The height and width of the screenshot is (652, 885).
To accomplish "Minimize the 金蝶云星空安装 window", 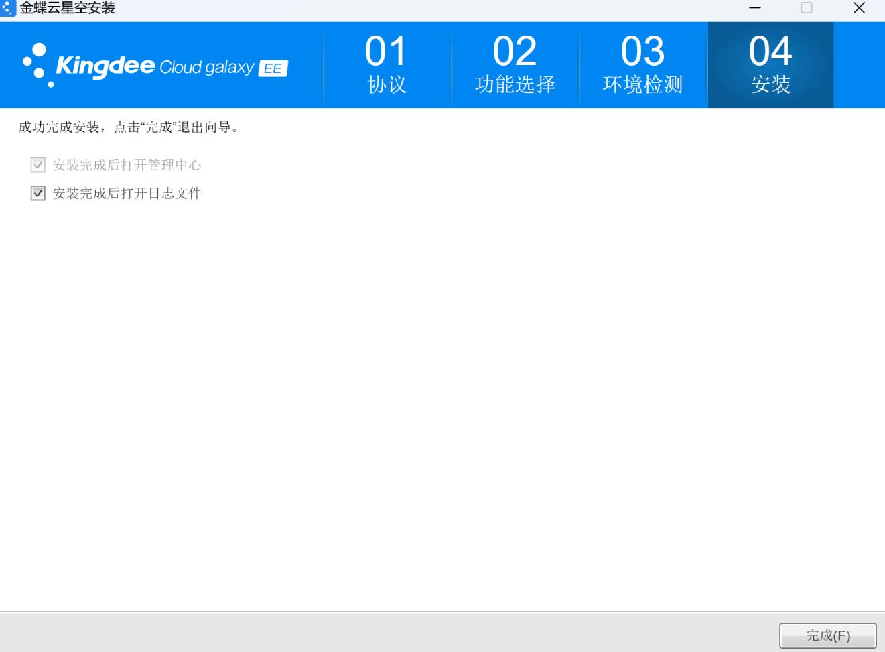I will [755, 8].
